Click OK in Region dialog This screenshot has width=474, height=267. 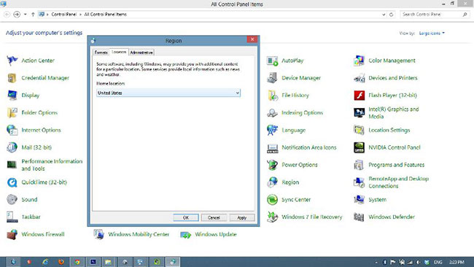pos(186,217)
